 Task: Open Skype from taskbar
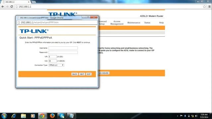[x=62, y=116]
